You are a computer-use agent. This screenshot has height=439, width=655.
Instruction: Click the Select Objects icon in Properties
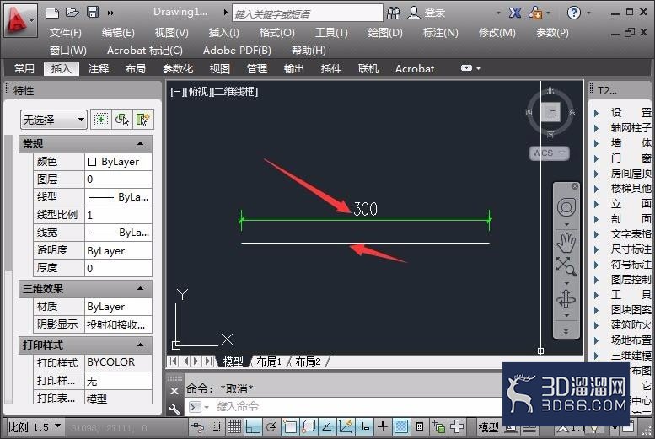pyautogui.click(x=122, y=120)
